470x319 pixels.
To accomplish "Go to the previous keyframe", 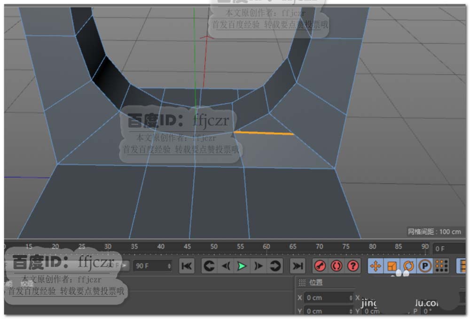I will click(x=209, y=266).
